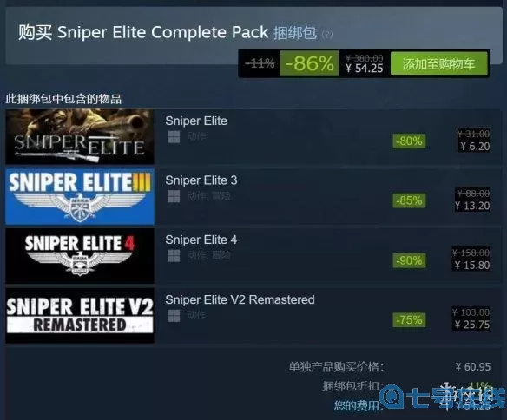Open the Sniper Elite V2 Remastered banner

(80, 316)
